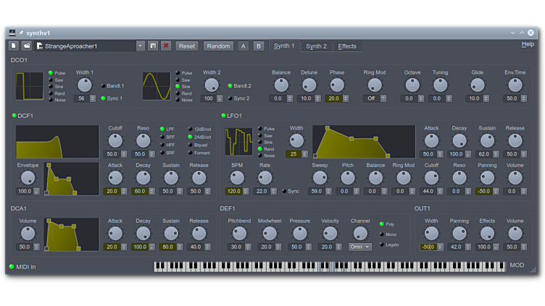Click the DCO1 sine waveform display
Image resolution: width=545 pixels, height=306 pixels.
(157, 86)
